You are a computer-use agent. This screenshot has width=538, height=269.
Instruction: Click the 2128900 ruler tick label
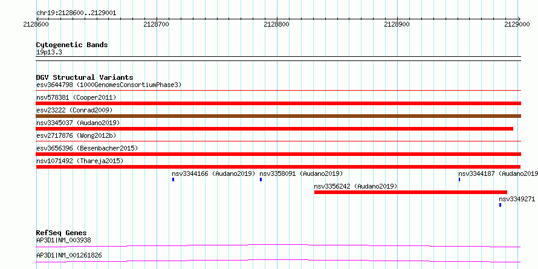397,24
